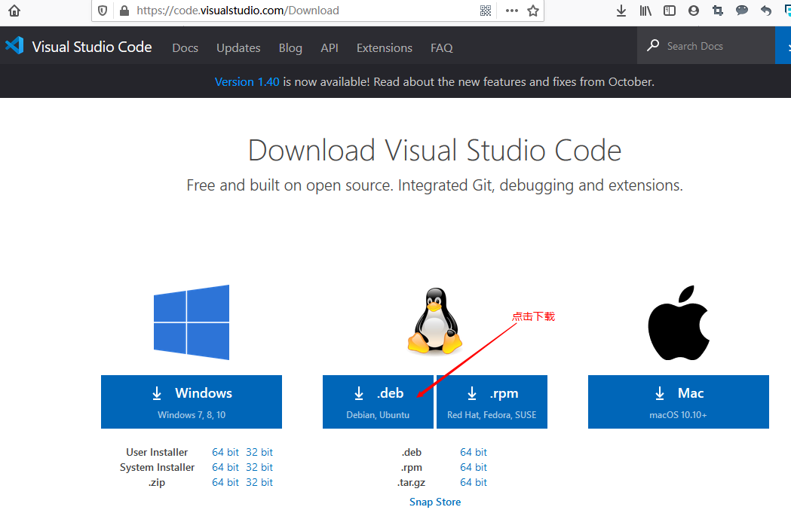791x513 pixels.
Task: Download the Mac macOS 10.10+ build
Action: pos(679,402)
